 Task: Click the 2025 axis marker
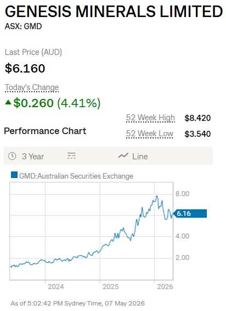click(x=110, y=287)
